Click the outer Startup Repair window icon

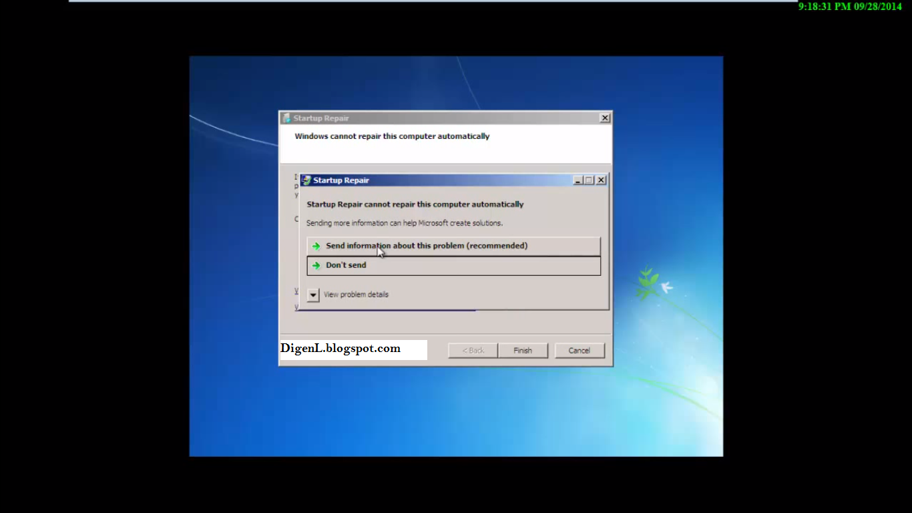coord(286,118)
